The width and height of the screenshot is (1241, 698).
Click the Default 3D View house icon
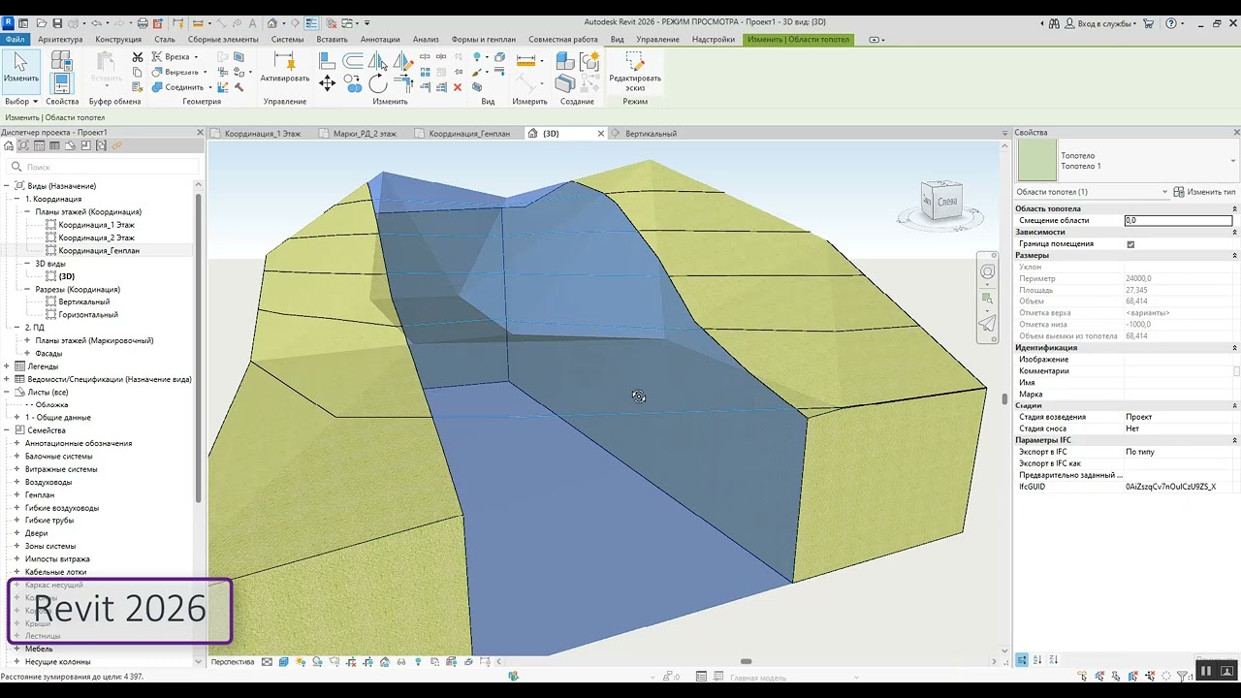(272, 23)
